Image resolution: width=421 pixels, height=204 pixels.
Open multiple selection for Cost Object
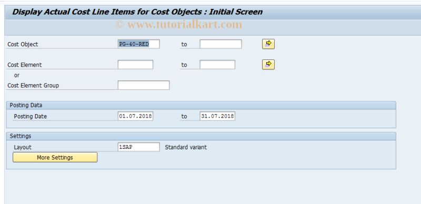pyautogui.click(x=268, y=44)
